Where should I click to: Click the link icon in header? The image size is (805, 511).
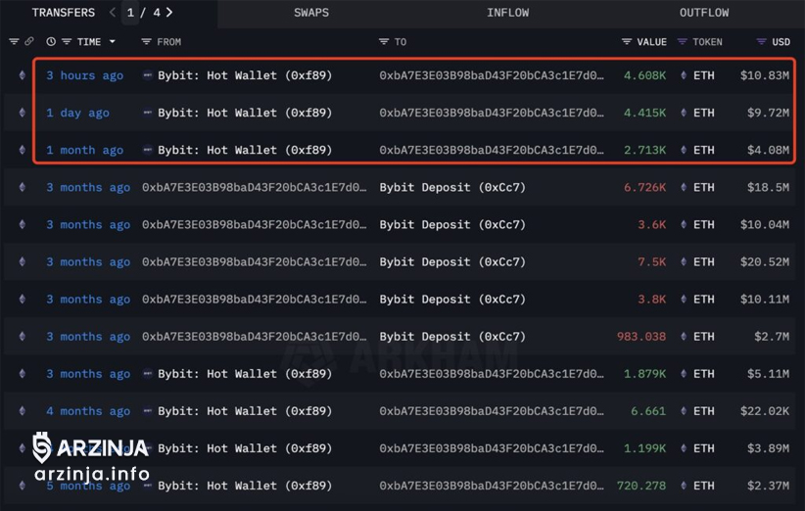(x=29, y=41)
